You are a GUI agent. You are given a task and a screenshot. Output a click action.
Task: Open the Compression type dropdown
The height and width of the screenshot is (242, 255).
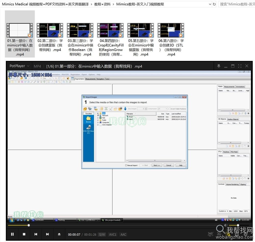[x=163, y=109]
